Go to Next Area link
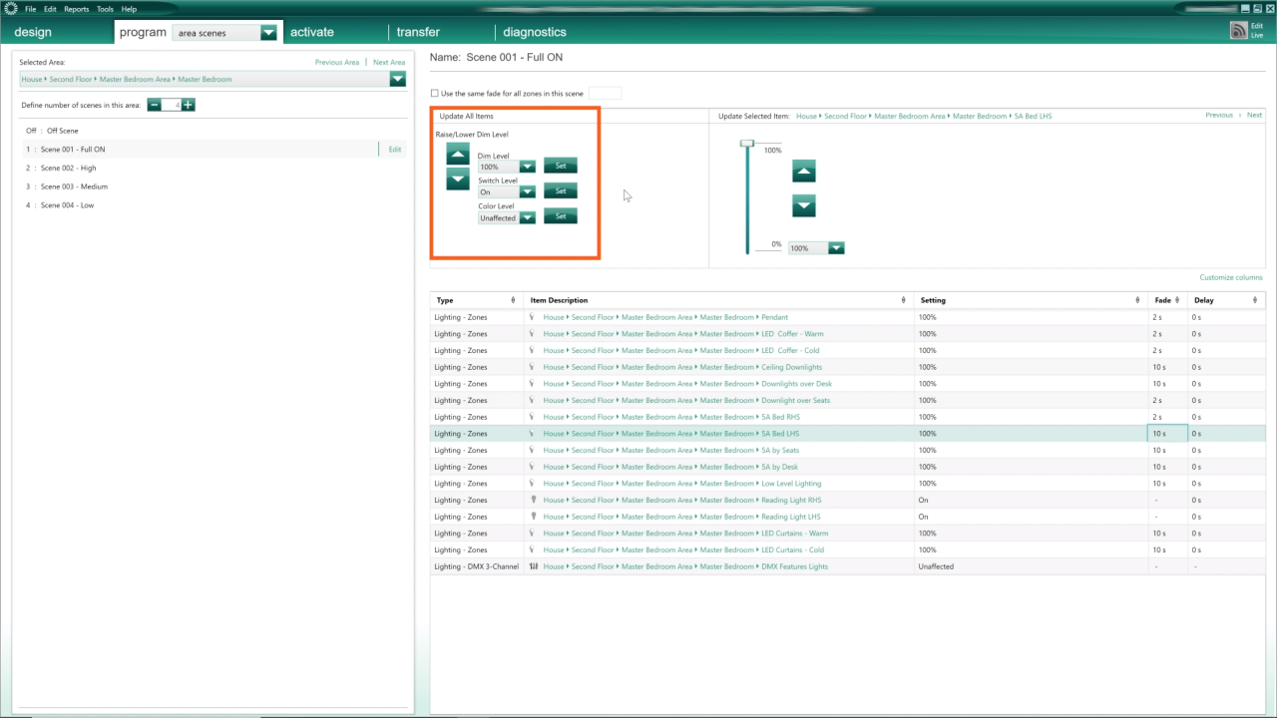The image size is (1277, 718). tap(389, 62)
